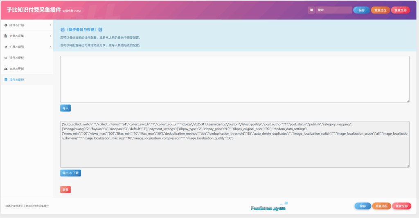Click the cloud icon beside 文档&更新
The width and height of the screenshot is (419, 218).
click(x=6, y=69)
